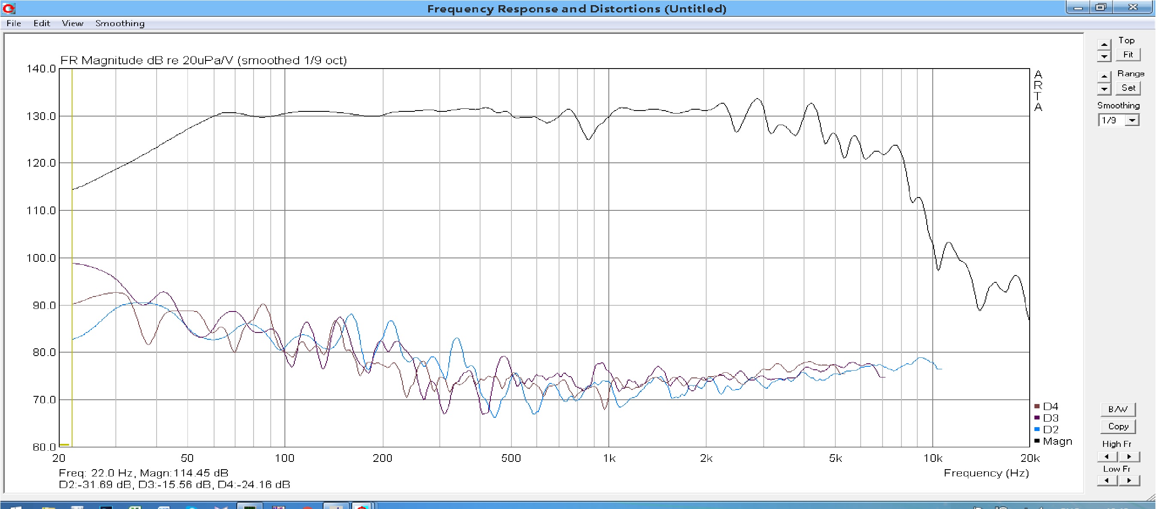Click the D2 blue legend swatch
The image size is (1167, 509).
click(x=1037, y=429)
